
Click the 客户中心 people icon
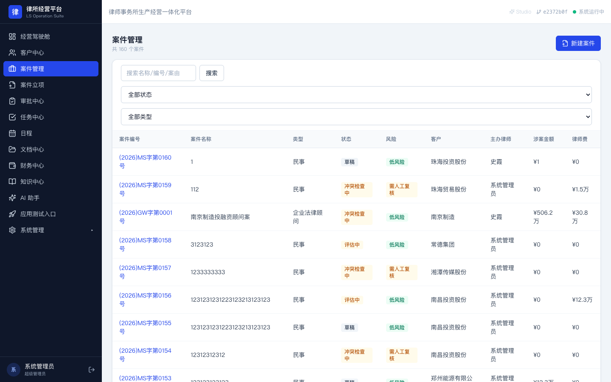[12, 53]
